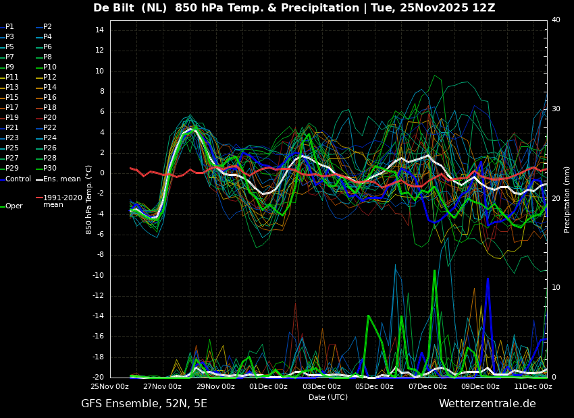The width and height of the screenshot is (574, 418).
Task: Click the P1 legend entry
Action: click(7, 27)
